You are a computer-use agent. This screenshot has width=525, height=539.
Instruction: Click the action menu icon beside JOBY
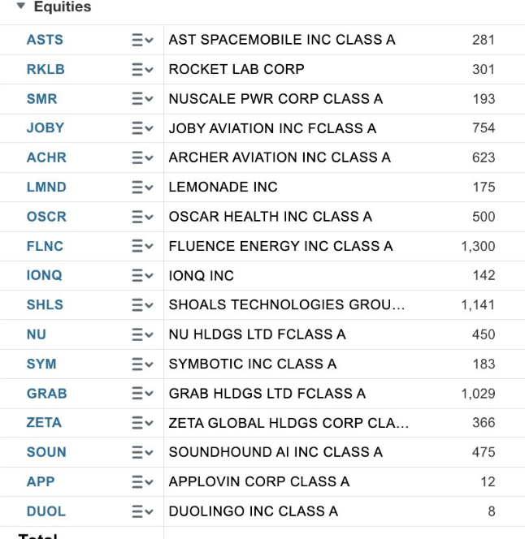coord(142,128)
